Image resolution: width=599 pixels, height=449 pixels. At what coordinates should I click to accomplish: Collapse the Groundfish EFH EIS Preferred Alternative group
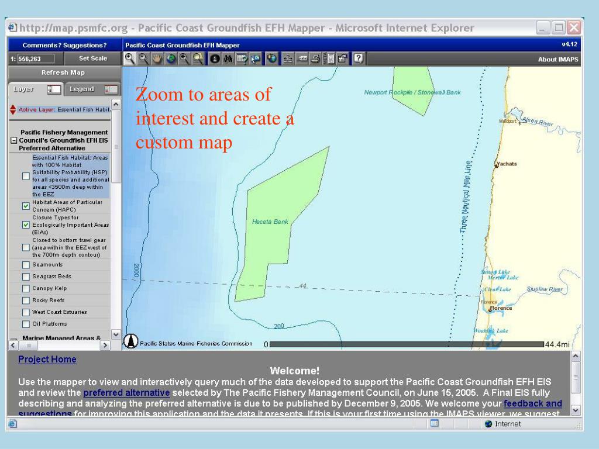(13, 140)
